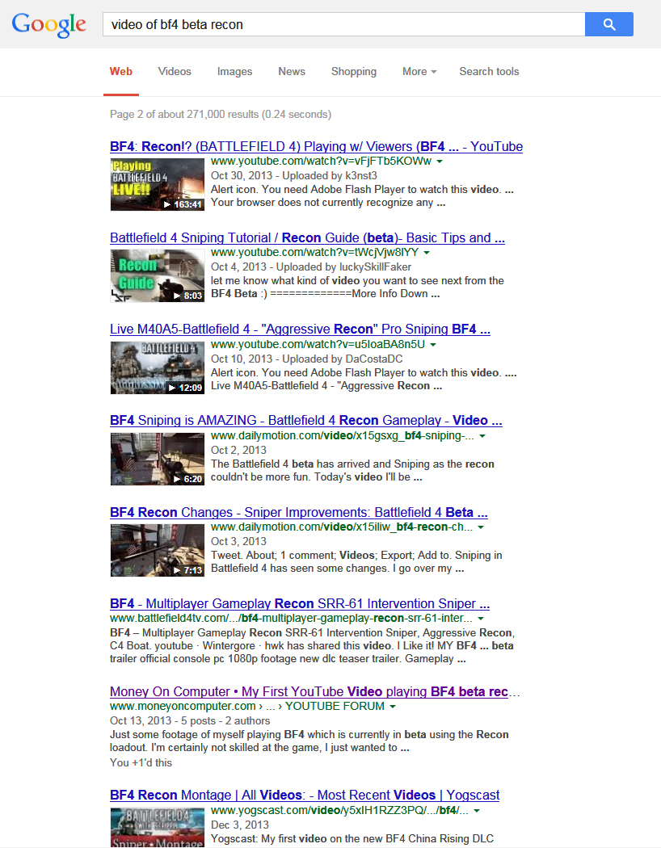Click the Battlefield 4 Sniper Montage thumbnail
The height and width of the screenshot is (848, 661).
pyautogui.click(x=158, y=828)
